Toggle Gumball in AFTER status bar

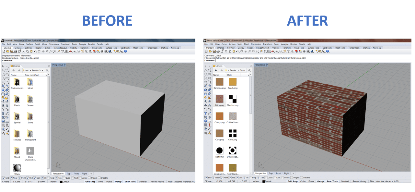[x=345, y=182]
